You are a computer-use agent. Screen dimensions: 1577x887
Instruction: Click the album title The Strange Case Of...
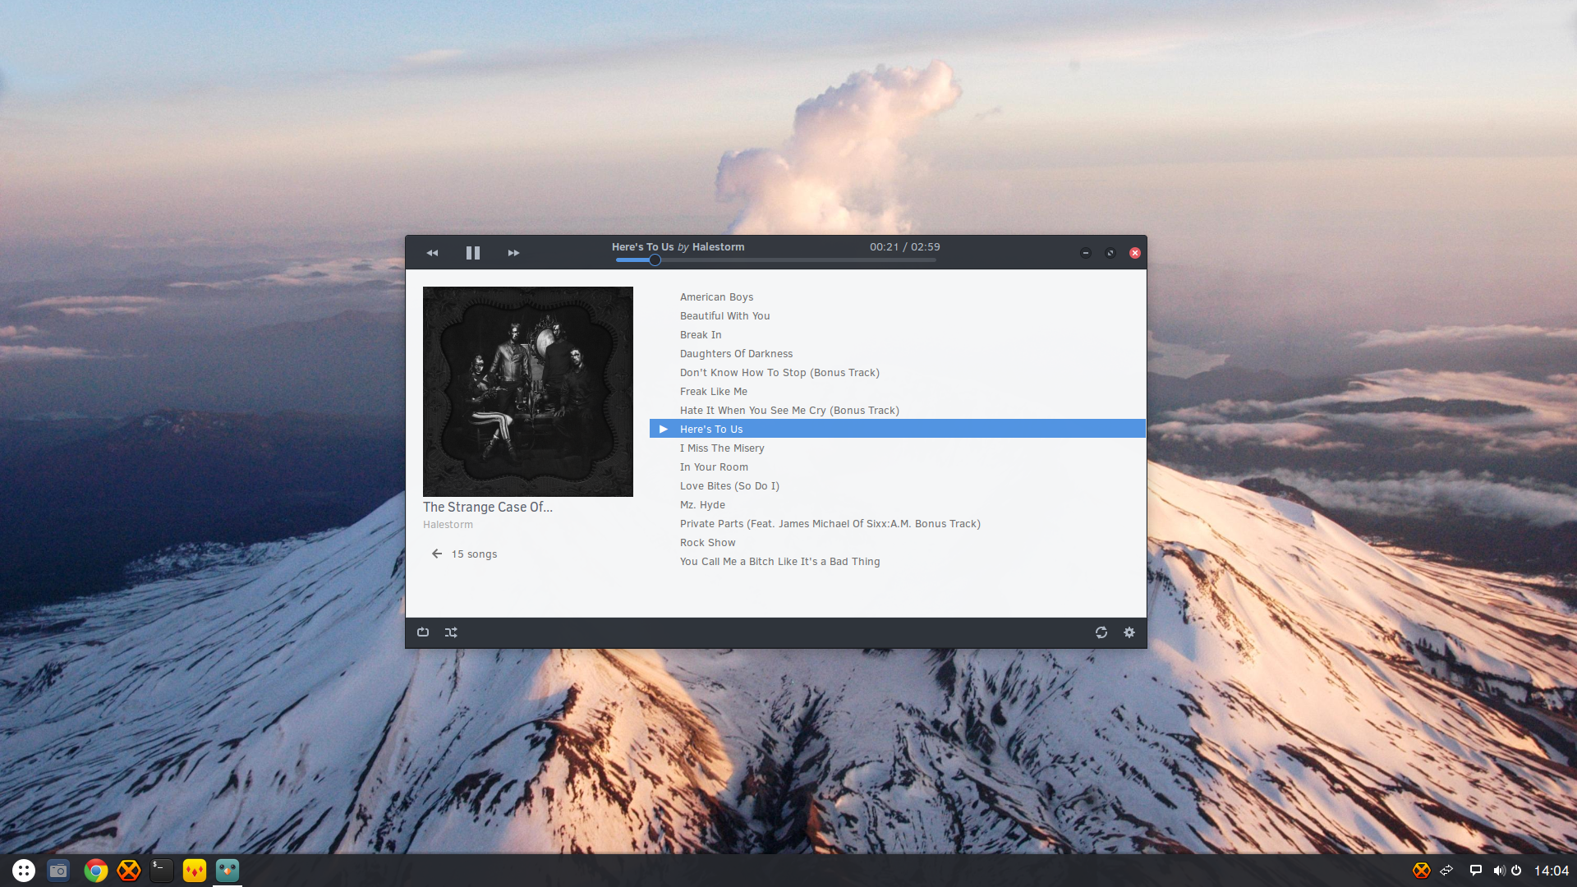point(488,508)
